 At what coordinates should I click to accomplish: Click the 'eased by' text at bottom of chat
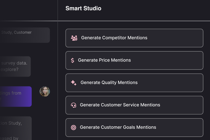pyautogui.click(x=9, y=138)
